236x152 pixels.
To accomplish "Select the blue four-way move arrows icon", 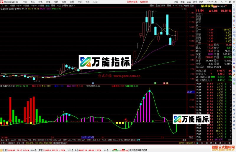I will click(x=234, y=71).
